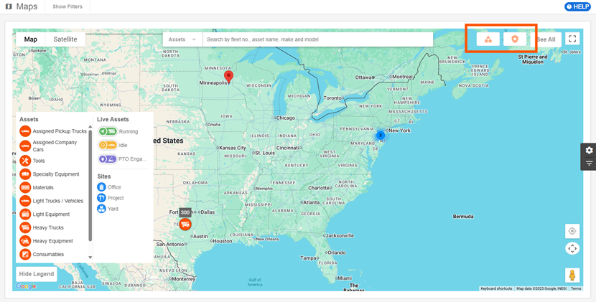Click the Materials legend icon
596x302 pixels.
tap(25, 187)
